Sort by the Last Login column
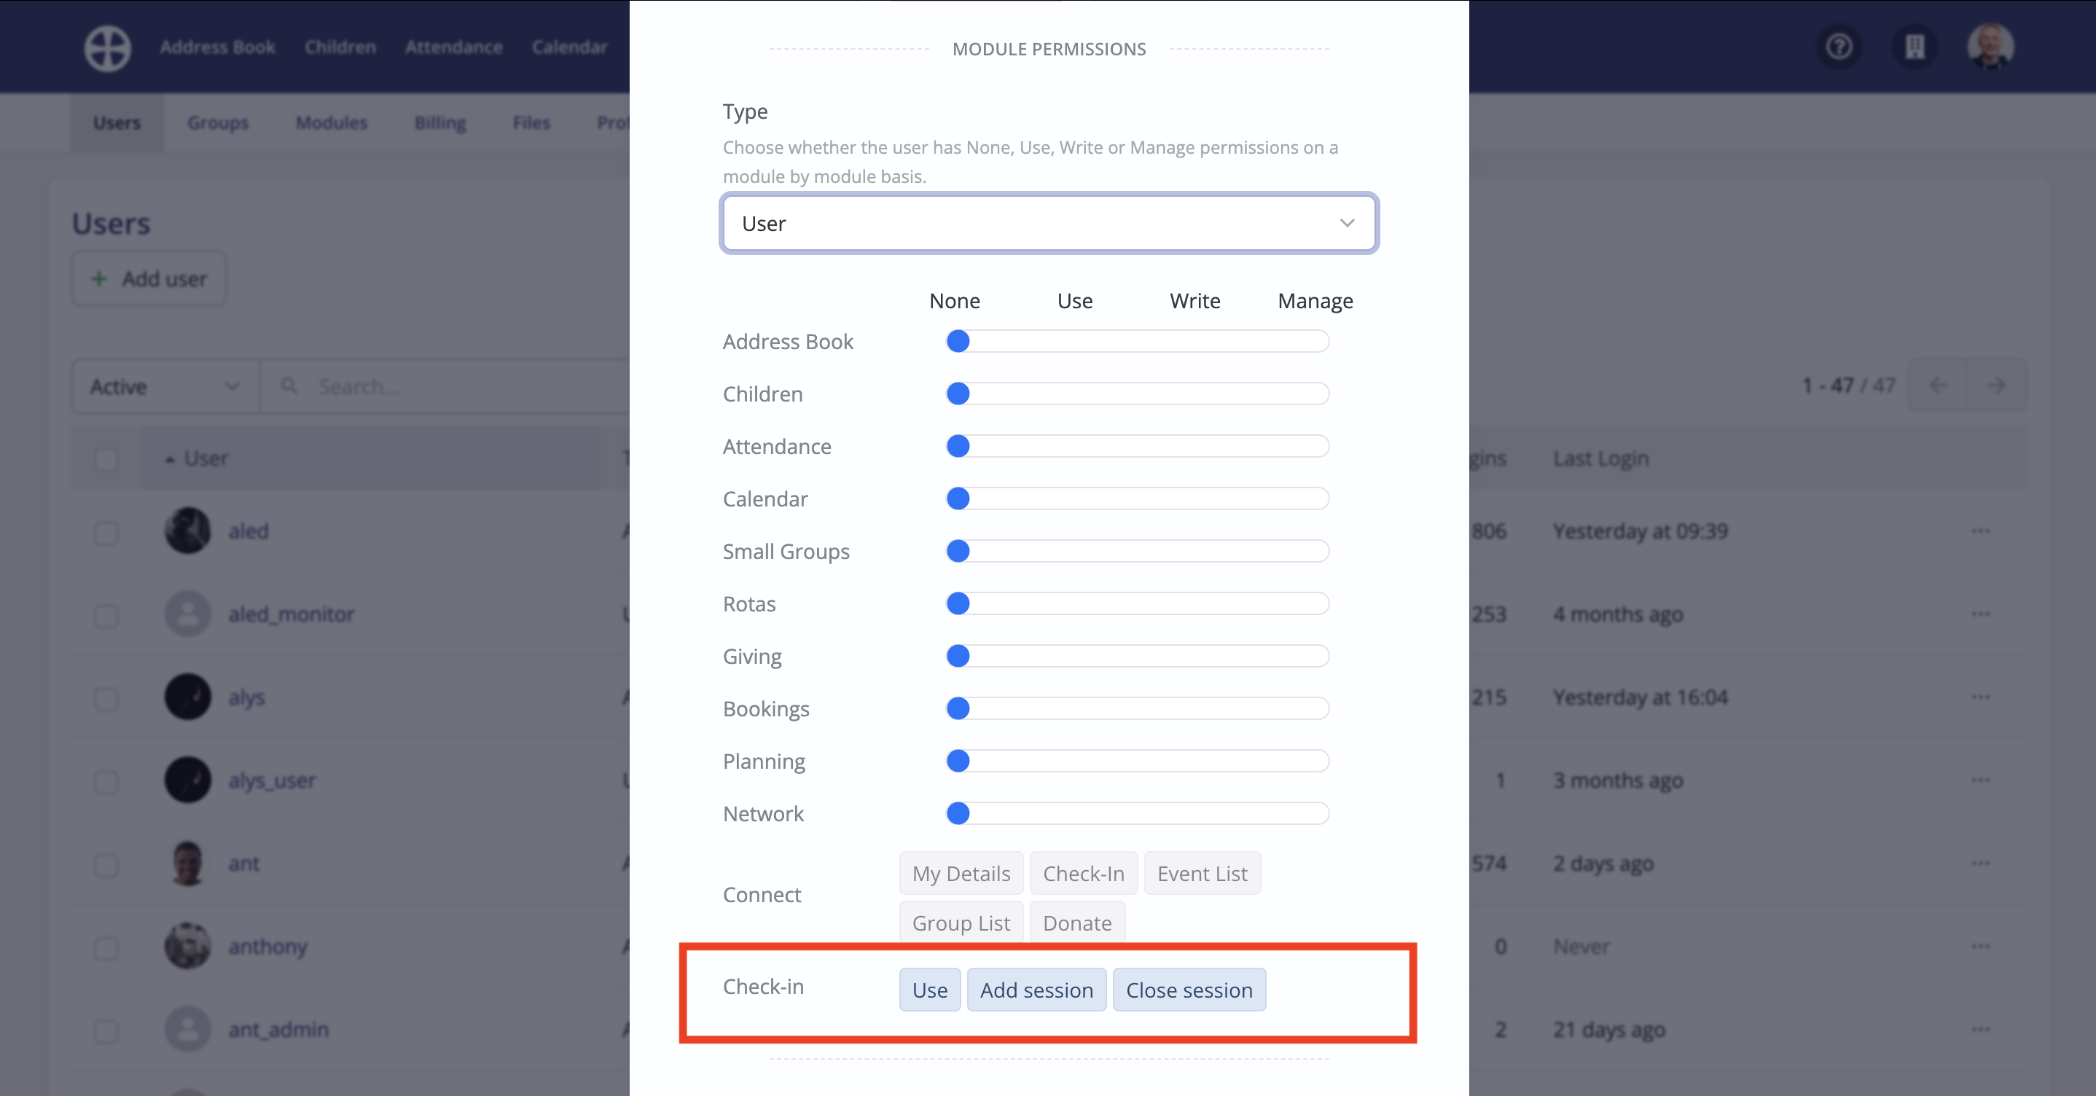This screenshot has width=2096, height=1096. click(x=1600, y=458)
